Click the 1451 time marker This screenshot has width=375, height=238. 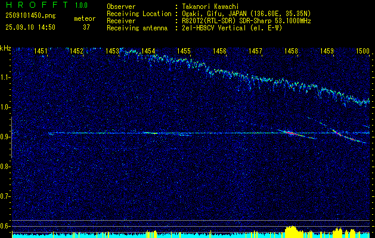point(41,51)
